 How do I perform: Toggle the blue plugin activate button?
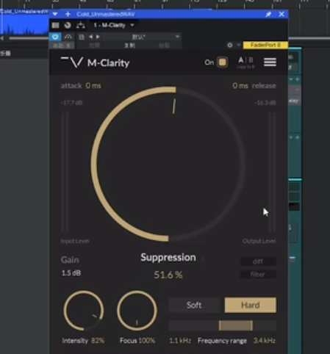click(55, 37)
